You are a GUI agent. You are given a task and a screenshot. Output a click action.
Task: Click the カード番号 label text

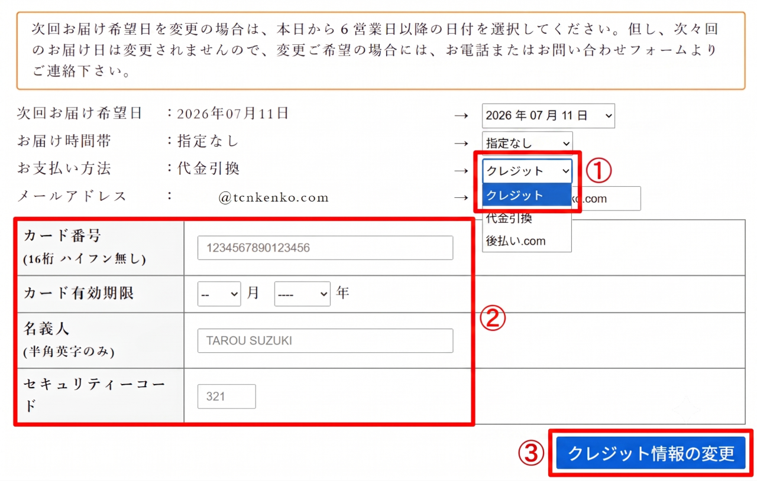(63, 236)
